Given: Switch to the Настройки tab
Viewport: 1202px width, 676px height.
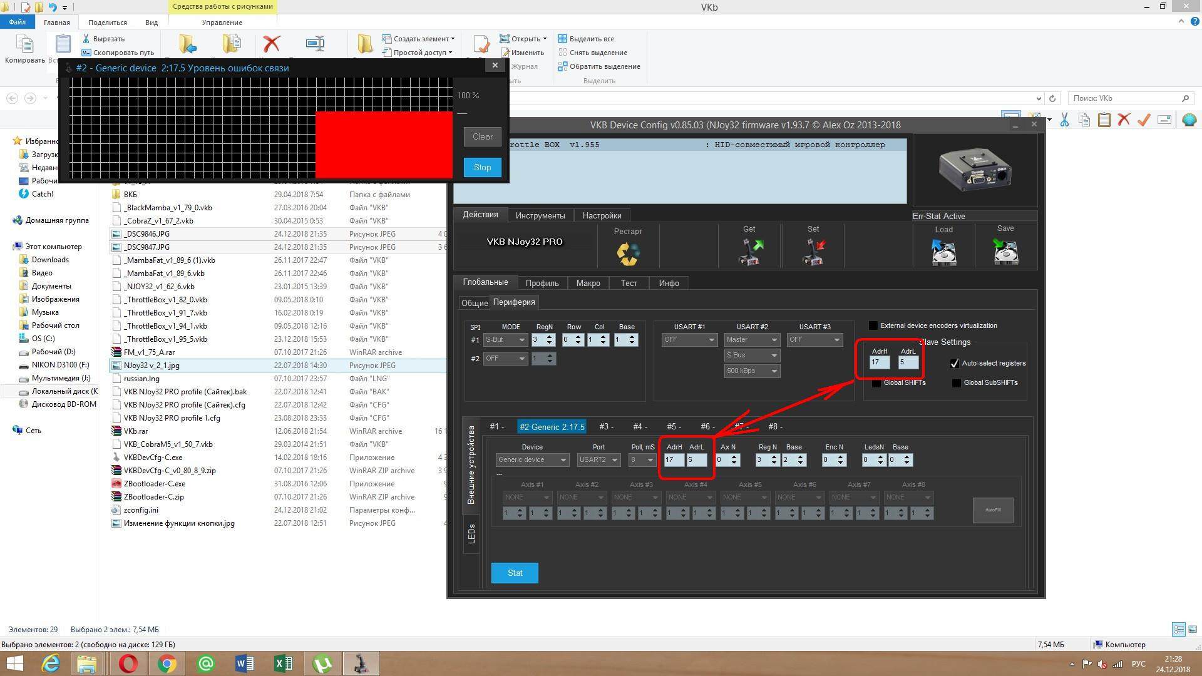Looking at the screenshot, I should tap(602, 215).
